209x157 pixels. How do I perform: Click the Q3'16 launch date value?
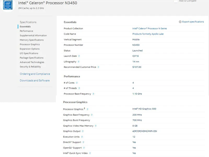[x=135, y=56]
